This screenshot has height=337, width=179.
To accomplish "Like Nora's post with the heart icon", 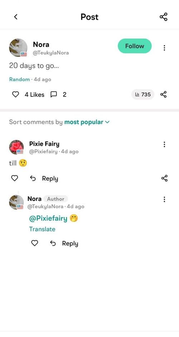I will click(x=15, y=94).
